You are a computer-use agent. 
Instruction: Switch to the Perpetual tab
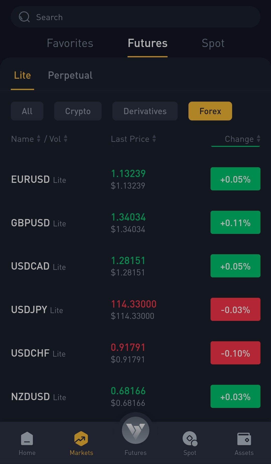point(70,75)
